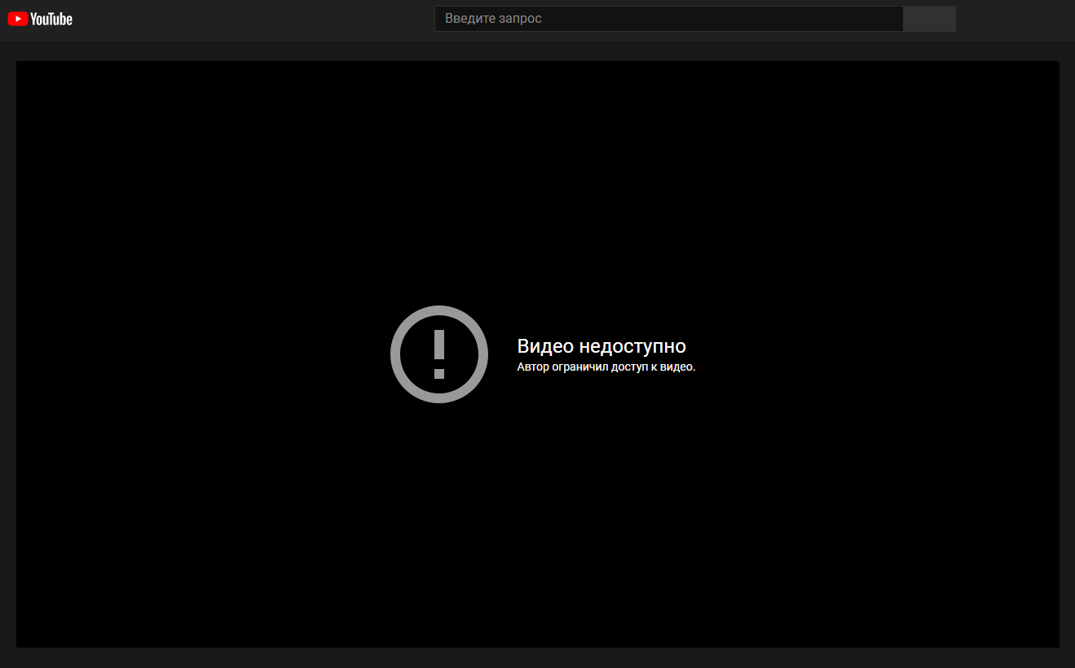Focus the "Введите запрос" search field
The image size is (1075, 668).
point(668,19)
